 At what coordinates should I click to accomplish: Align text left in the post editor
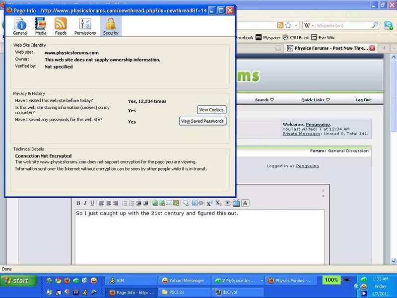102,203
